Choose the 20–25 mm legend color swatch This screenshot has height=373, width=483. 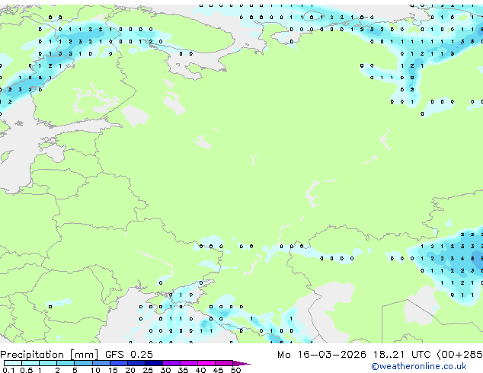pyautogui.click(x=136, y=363)
